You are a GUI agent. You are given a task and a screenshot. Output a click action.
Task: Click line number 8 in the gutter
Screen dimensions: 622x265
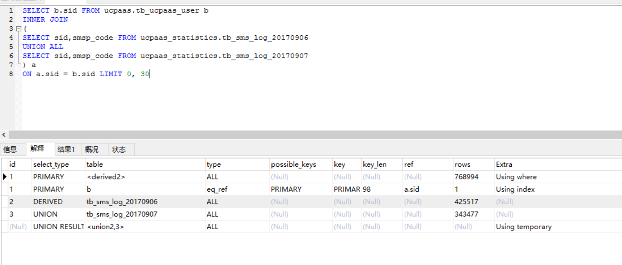pos(10,73)
